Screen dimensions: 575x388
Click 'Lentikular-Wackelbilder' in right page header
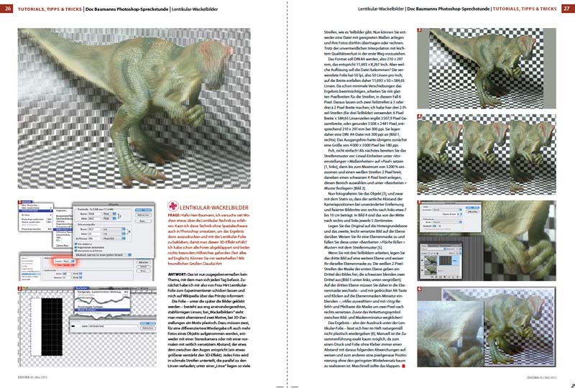point(381,9)
